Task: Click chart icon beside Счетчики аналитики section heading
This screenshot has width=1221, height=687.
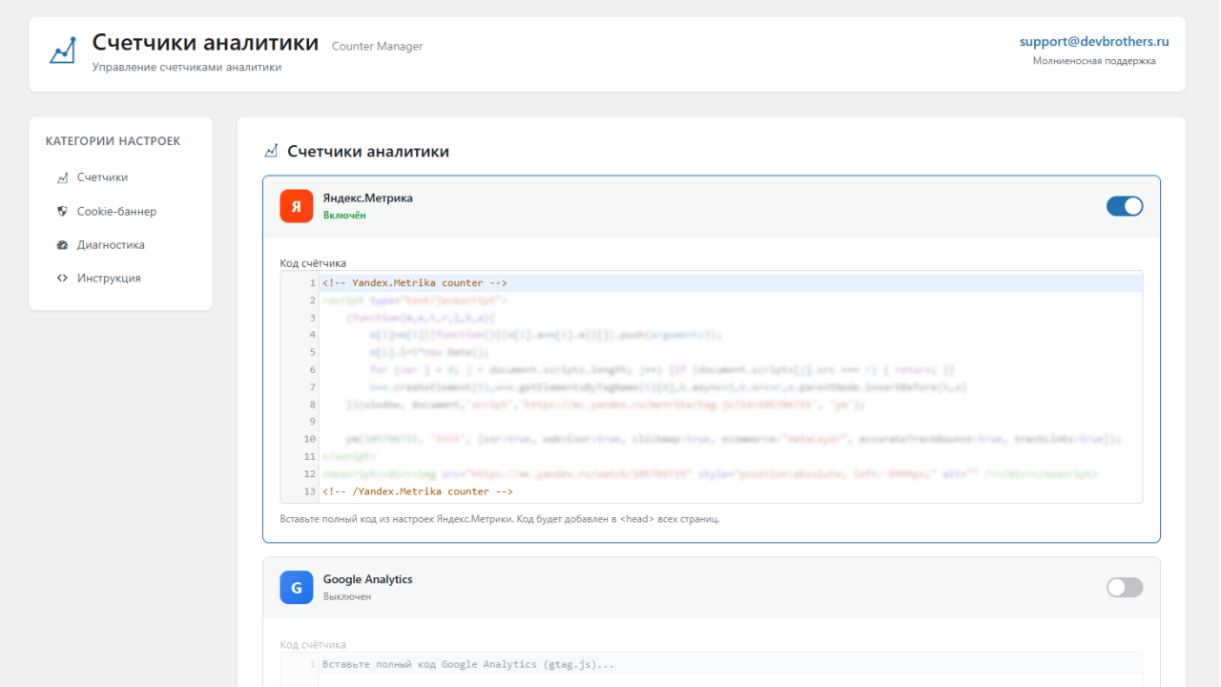Action: pyautogui.click(x=271, y=151)
